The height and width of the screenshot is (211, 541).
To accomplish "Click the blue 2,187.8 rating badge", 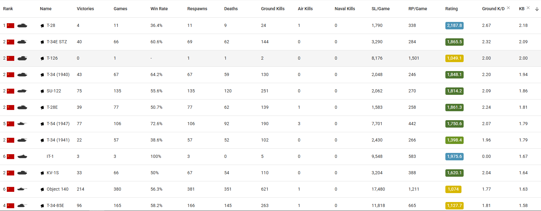I will (x=454, y=26).
